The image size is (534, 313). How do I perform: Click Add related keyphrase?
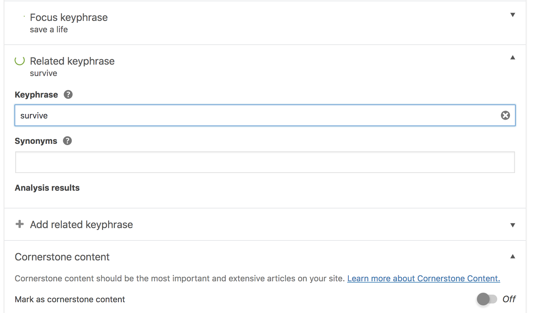(x=81, y=225)
